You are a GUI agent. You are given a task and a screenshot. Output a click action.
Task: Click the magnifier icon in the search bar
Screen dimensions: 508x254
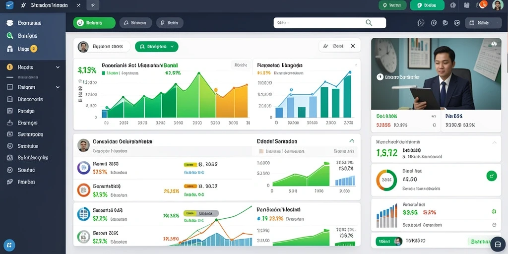pyautogui.click(x=369, y=23)
